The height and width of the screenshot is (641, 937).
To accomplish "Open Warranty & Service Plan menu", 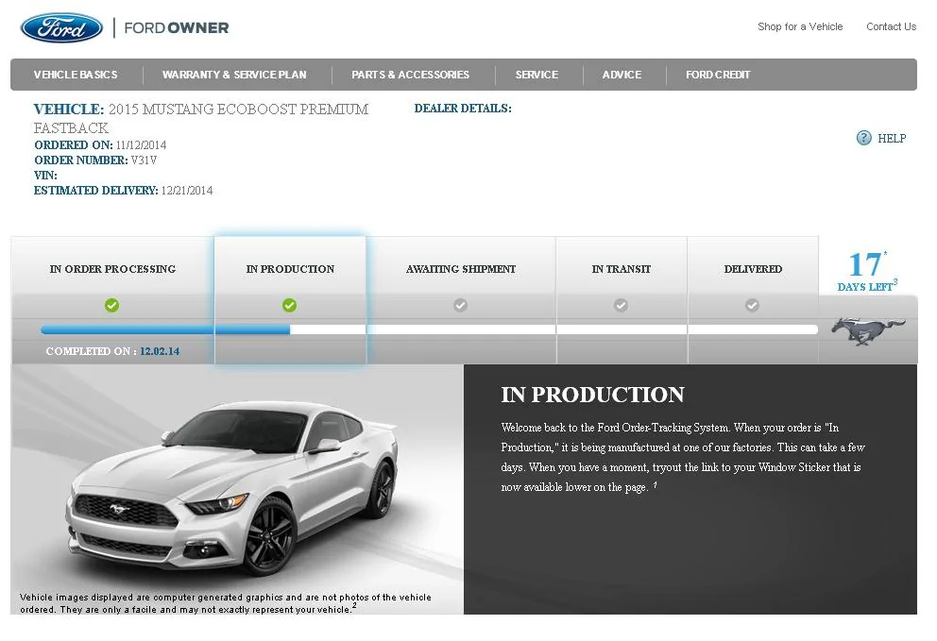I will coord(234,75).
